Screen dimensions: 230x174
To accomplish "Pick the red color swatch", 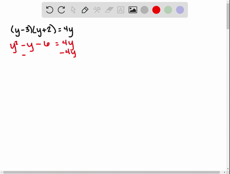I will (x=156, y=10).
